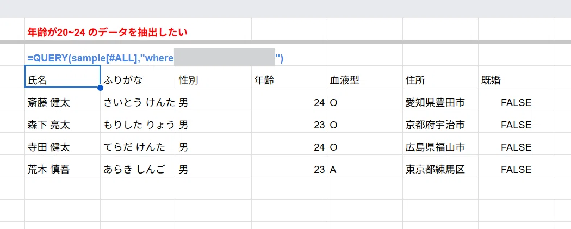Click blood type A cell for 荒木 慎吾
Viewport: 571px width, 229px height.
(x=364, y=166)
